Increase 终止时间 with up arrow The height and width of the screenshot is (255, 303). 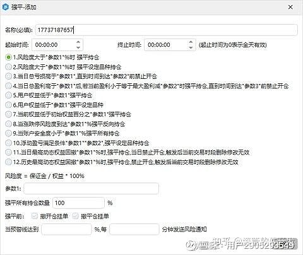(x=191, y=42)
